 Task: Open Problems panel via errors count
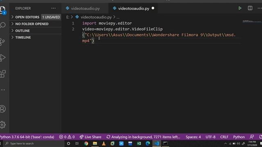[x=67, y=137]
